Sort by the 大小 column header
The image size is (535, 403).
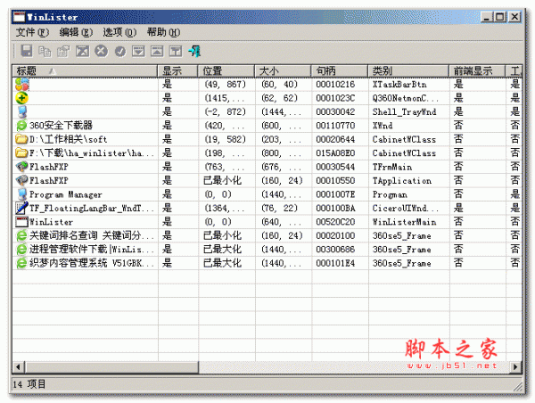283,71
